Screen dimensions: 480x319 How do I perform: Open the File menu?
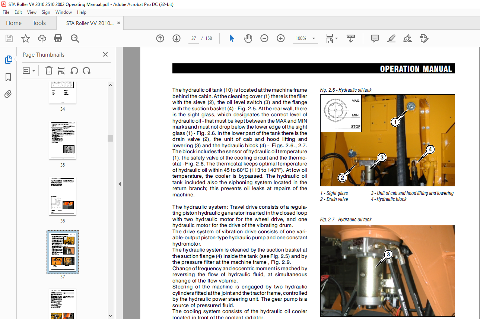click(6, 12)
